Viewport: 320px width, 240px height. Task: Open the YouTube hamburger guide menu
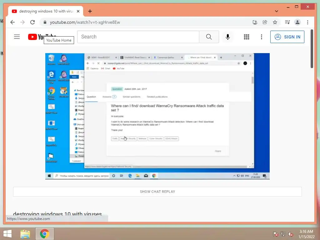pyautogui.click(x=17, y=37)
